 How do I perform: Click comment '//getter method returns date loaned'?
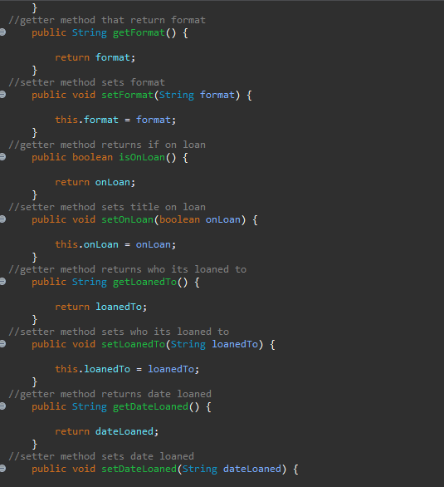pyautogui.click(x=110, y=394)
